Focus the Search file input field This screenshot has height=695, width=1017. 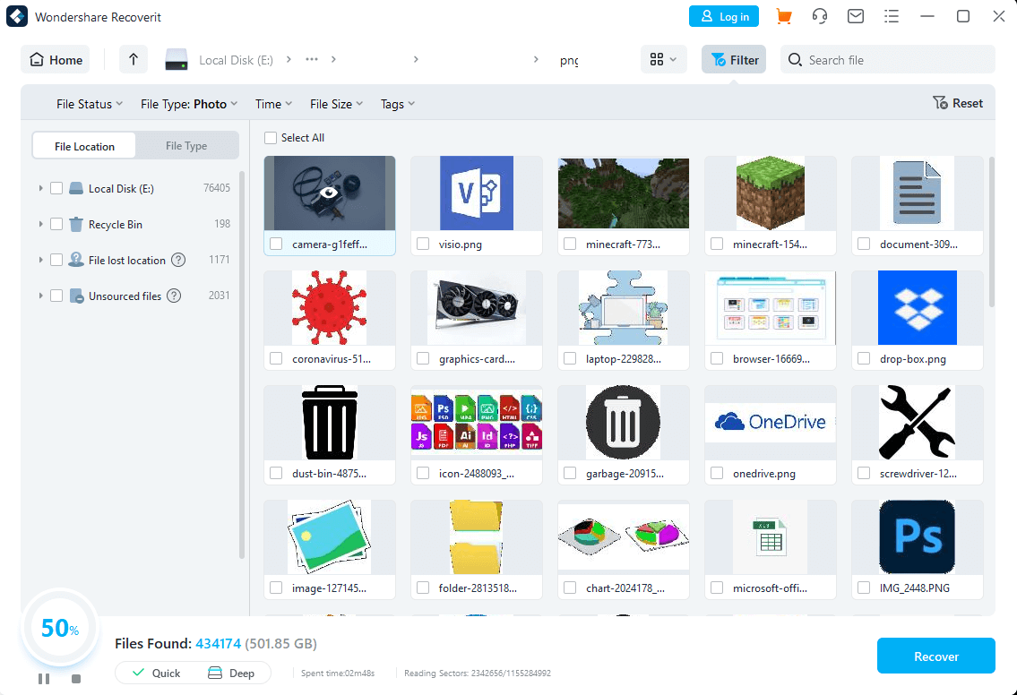[887, 60]
